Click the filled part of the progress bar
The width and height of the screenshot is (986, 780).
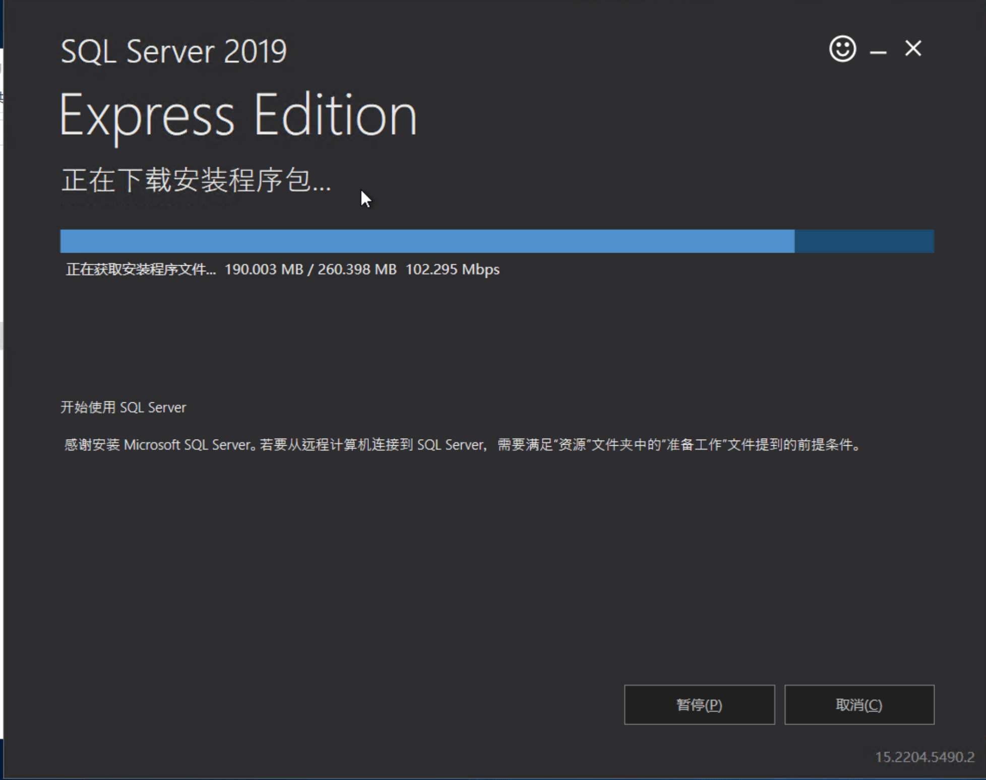pyautogui.click(x=427, y=241)
